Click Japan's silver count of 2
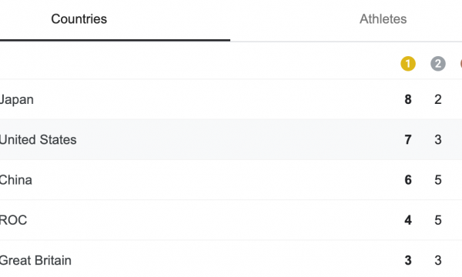Viewport: 462px width, 277px height. (x=438, y=99)
